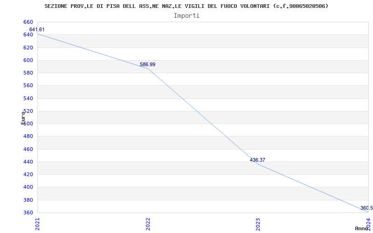Click the 600 y-axis tick label

click(28, 60)
